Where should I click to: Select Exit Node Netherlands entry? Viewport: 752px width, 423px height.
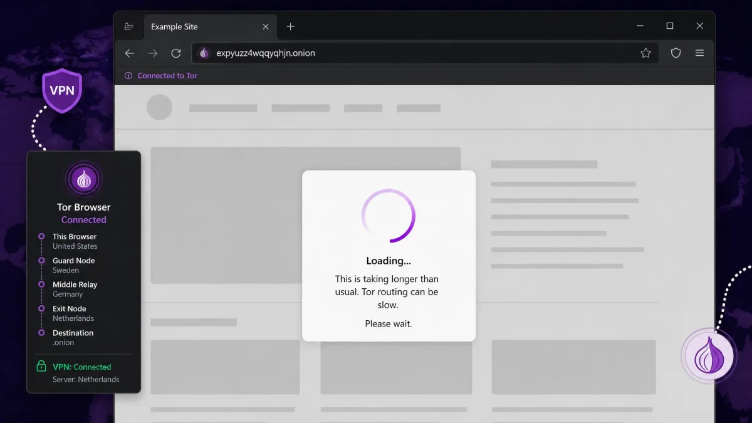click(x=66, y=313)
